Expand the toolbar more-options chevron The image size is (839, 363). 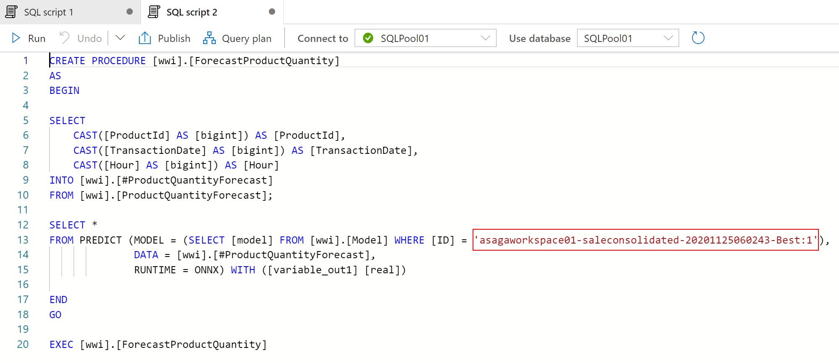click(120, 38)
